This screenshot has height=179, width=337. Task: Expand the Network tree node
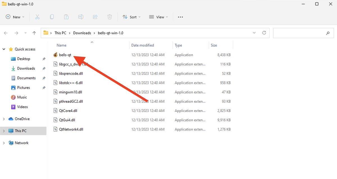click(4, 143)
